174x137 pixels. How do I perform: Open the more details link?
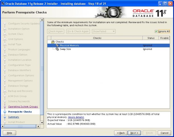pyautogui.click(x=76, y=117)
